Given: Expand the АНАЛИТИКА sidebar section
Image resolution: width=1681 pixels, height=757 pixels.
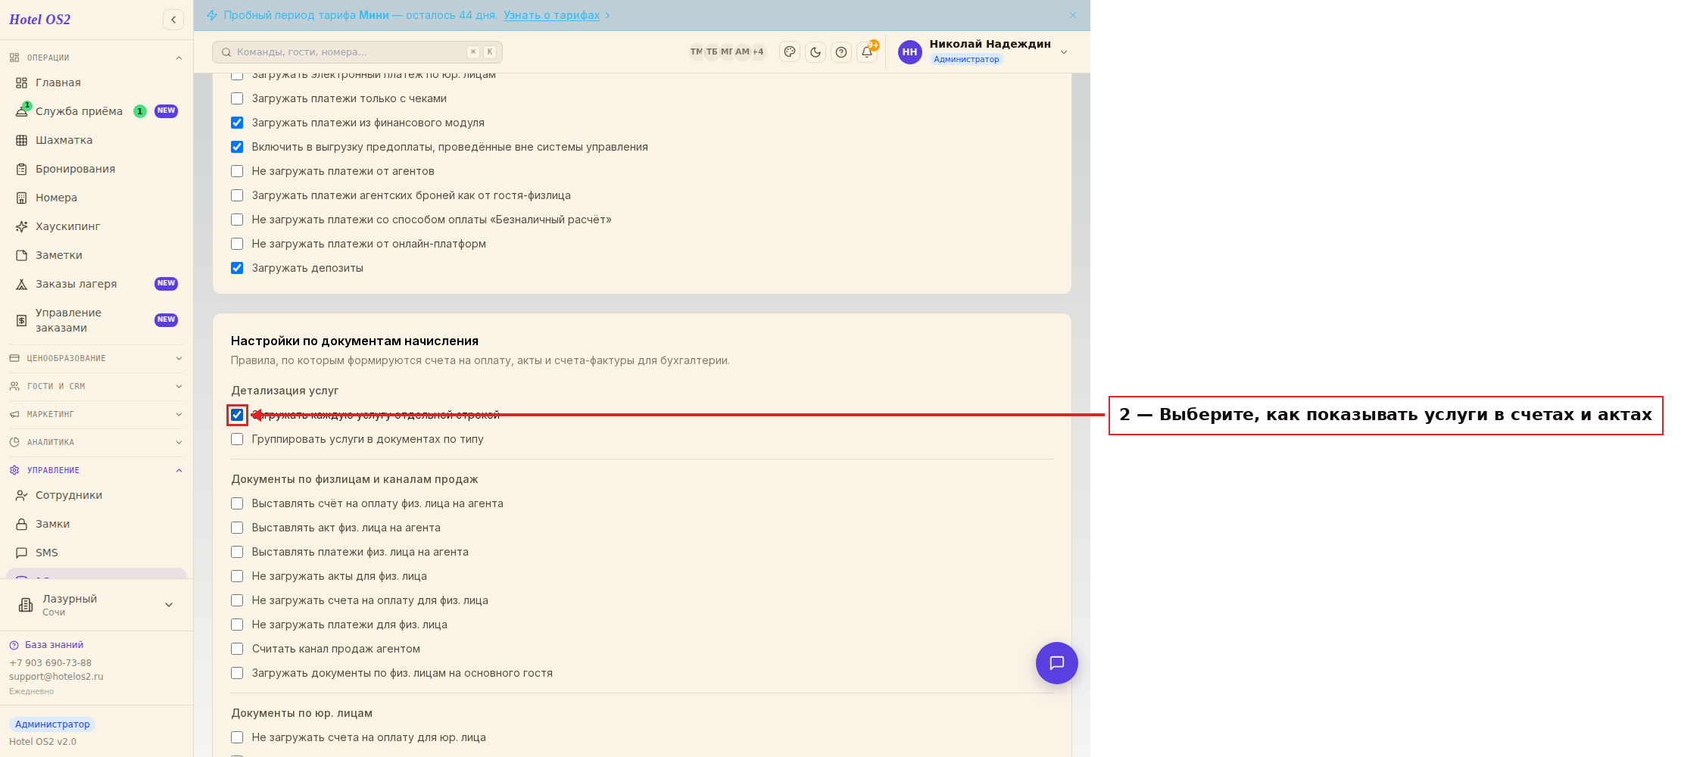Looking at the screenshot, I should click(96, 442).
